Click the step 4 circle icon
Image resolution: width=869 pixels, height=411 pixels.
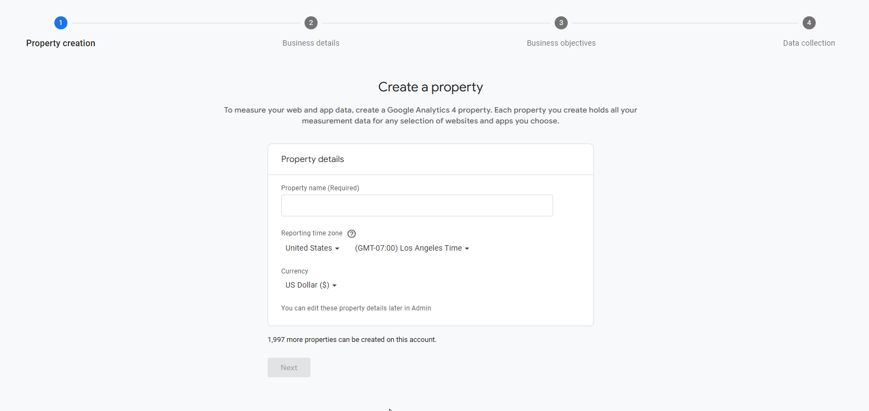click(x=809, y=23)
